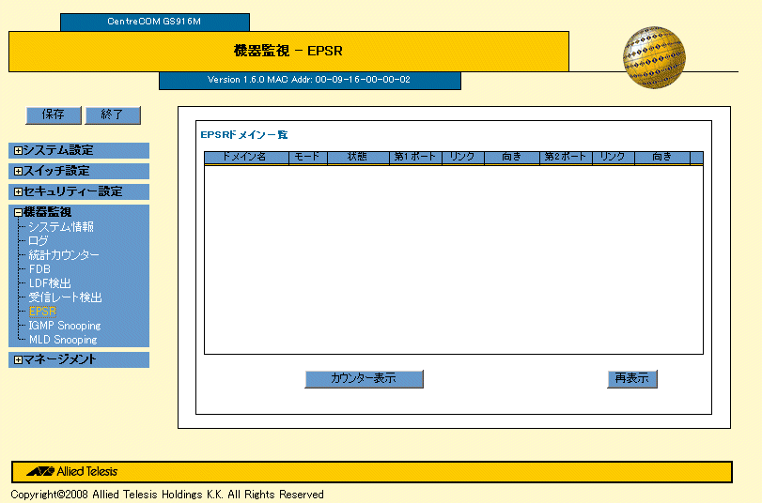Open the FDB page
Screen dimensions: 762x503
pyautogui.click(x=39, y=269)
